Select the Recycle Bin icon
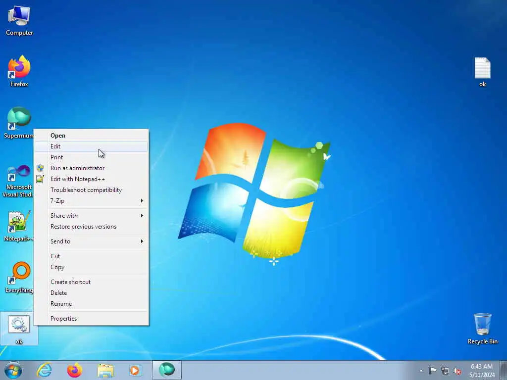The image size is (507, 380). tap(482, 329)
